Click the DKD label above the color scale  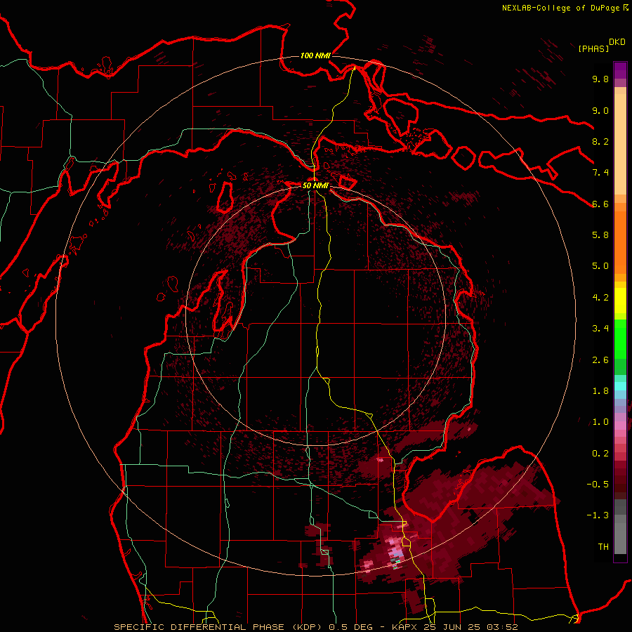click(x=617, y=42)
